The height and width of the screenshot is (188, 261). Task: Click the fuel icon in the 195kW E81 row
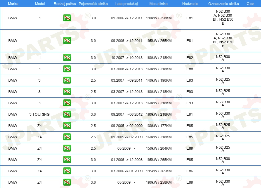coord(67,41)
